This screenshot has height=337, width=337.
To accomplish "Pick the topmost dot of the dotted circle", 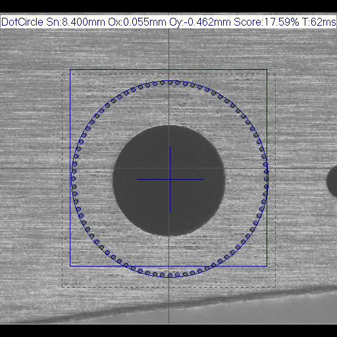I will click(170, 83).
